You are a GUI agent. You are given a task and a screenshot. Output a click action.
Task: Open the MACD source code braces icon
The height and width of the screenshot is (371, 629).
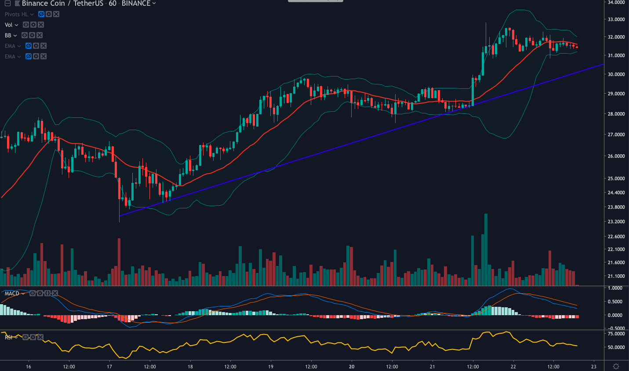(47, 293)
